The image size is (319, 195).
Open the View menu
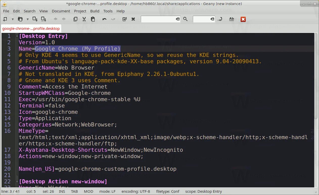pyautogui.click(x=43, y=11)
